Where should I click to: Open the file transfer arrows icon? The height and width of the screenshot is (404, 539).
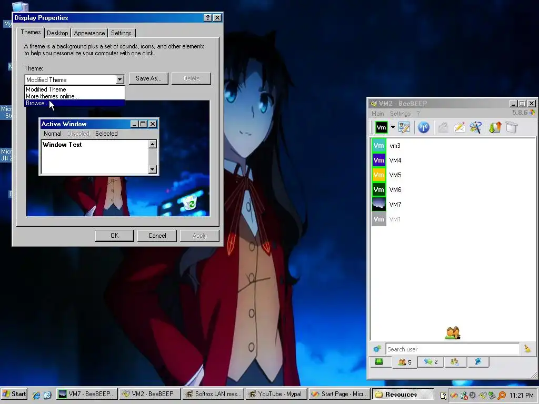point(495,127)
